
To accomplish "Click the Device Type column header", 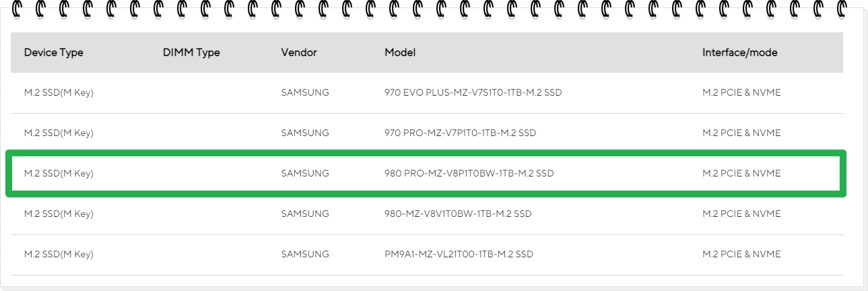I will click(x=54, y=53).
